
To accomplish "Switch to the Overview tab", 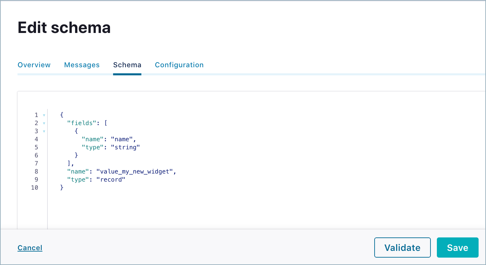I will click(x=34, y=65).
